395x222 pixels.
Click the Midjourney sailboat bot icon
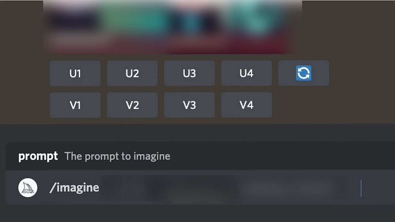(x=28, y=188)
